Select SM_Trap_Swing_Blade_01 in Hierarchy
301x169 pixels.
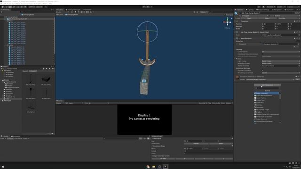tap(18, 19)
